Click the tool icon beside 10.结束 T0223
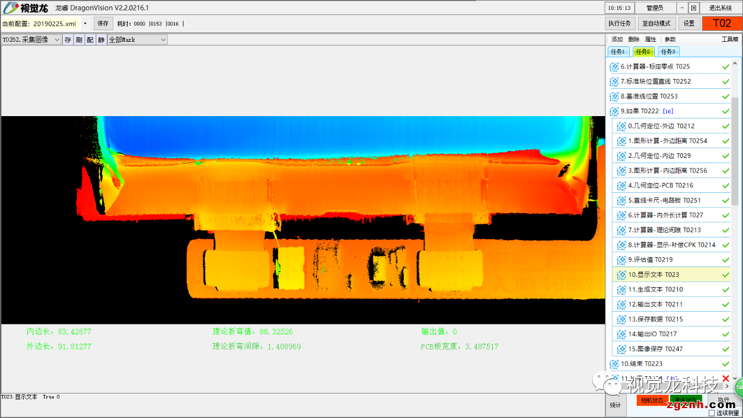The height and width of the screenshot is (418, 743). click(614, 364)
